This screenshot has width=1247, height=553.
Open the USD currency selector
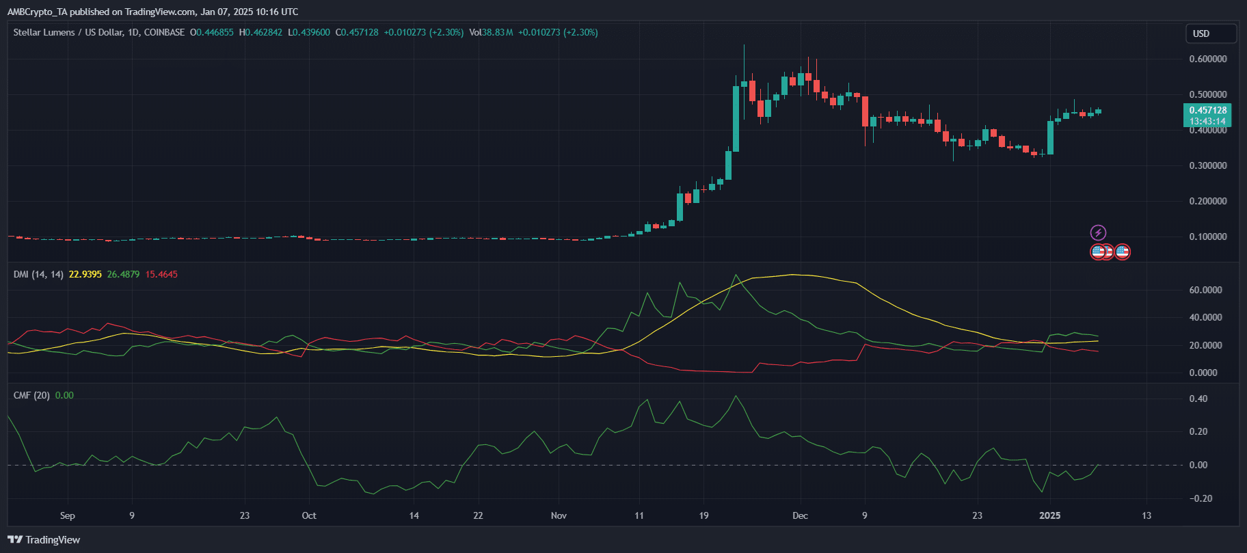pos(1210,33)
